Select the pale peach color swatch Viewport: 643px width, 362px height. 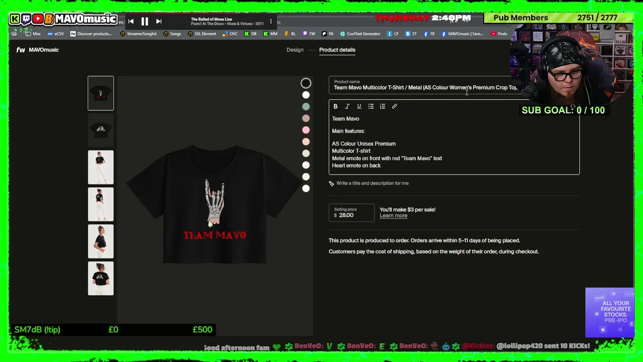pyautogui.click(x=306, y=142)
